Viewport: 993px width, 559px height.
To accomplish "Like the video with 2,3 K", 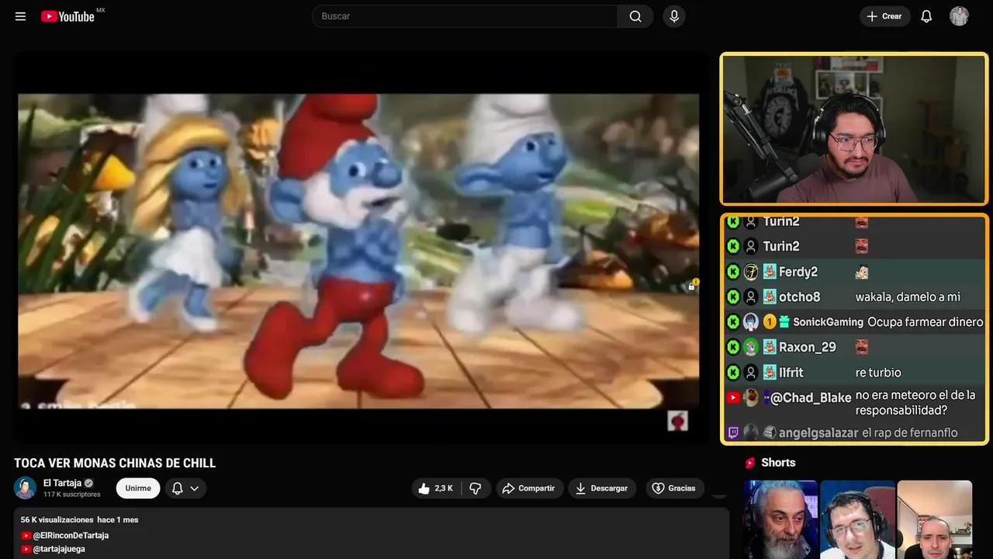I will 436,488.
